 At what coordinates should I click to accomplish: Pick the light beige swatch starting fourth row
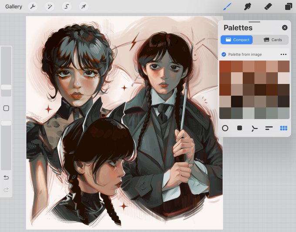point(225,101)
